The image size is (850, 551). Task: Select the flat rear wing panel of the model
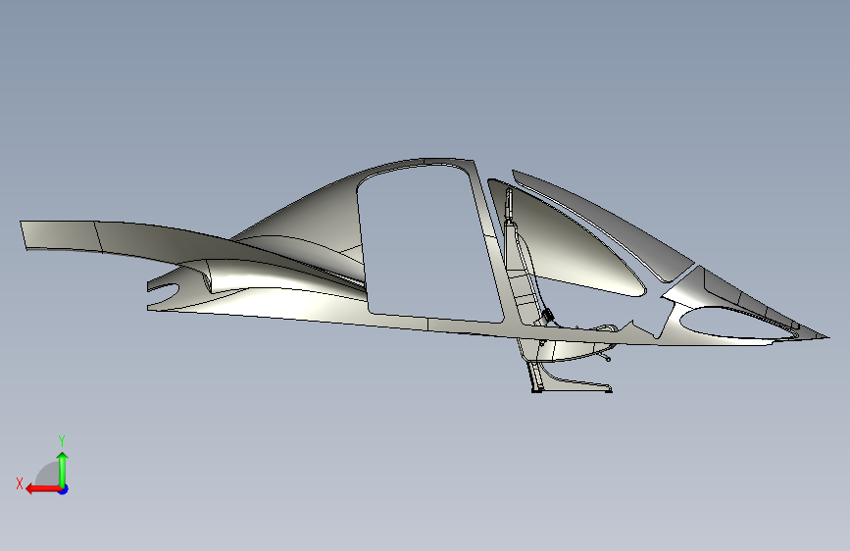click(61, 236)
